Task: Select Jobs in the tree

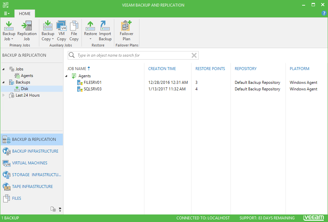Action: pyautogui.click(x=19, y=69)
